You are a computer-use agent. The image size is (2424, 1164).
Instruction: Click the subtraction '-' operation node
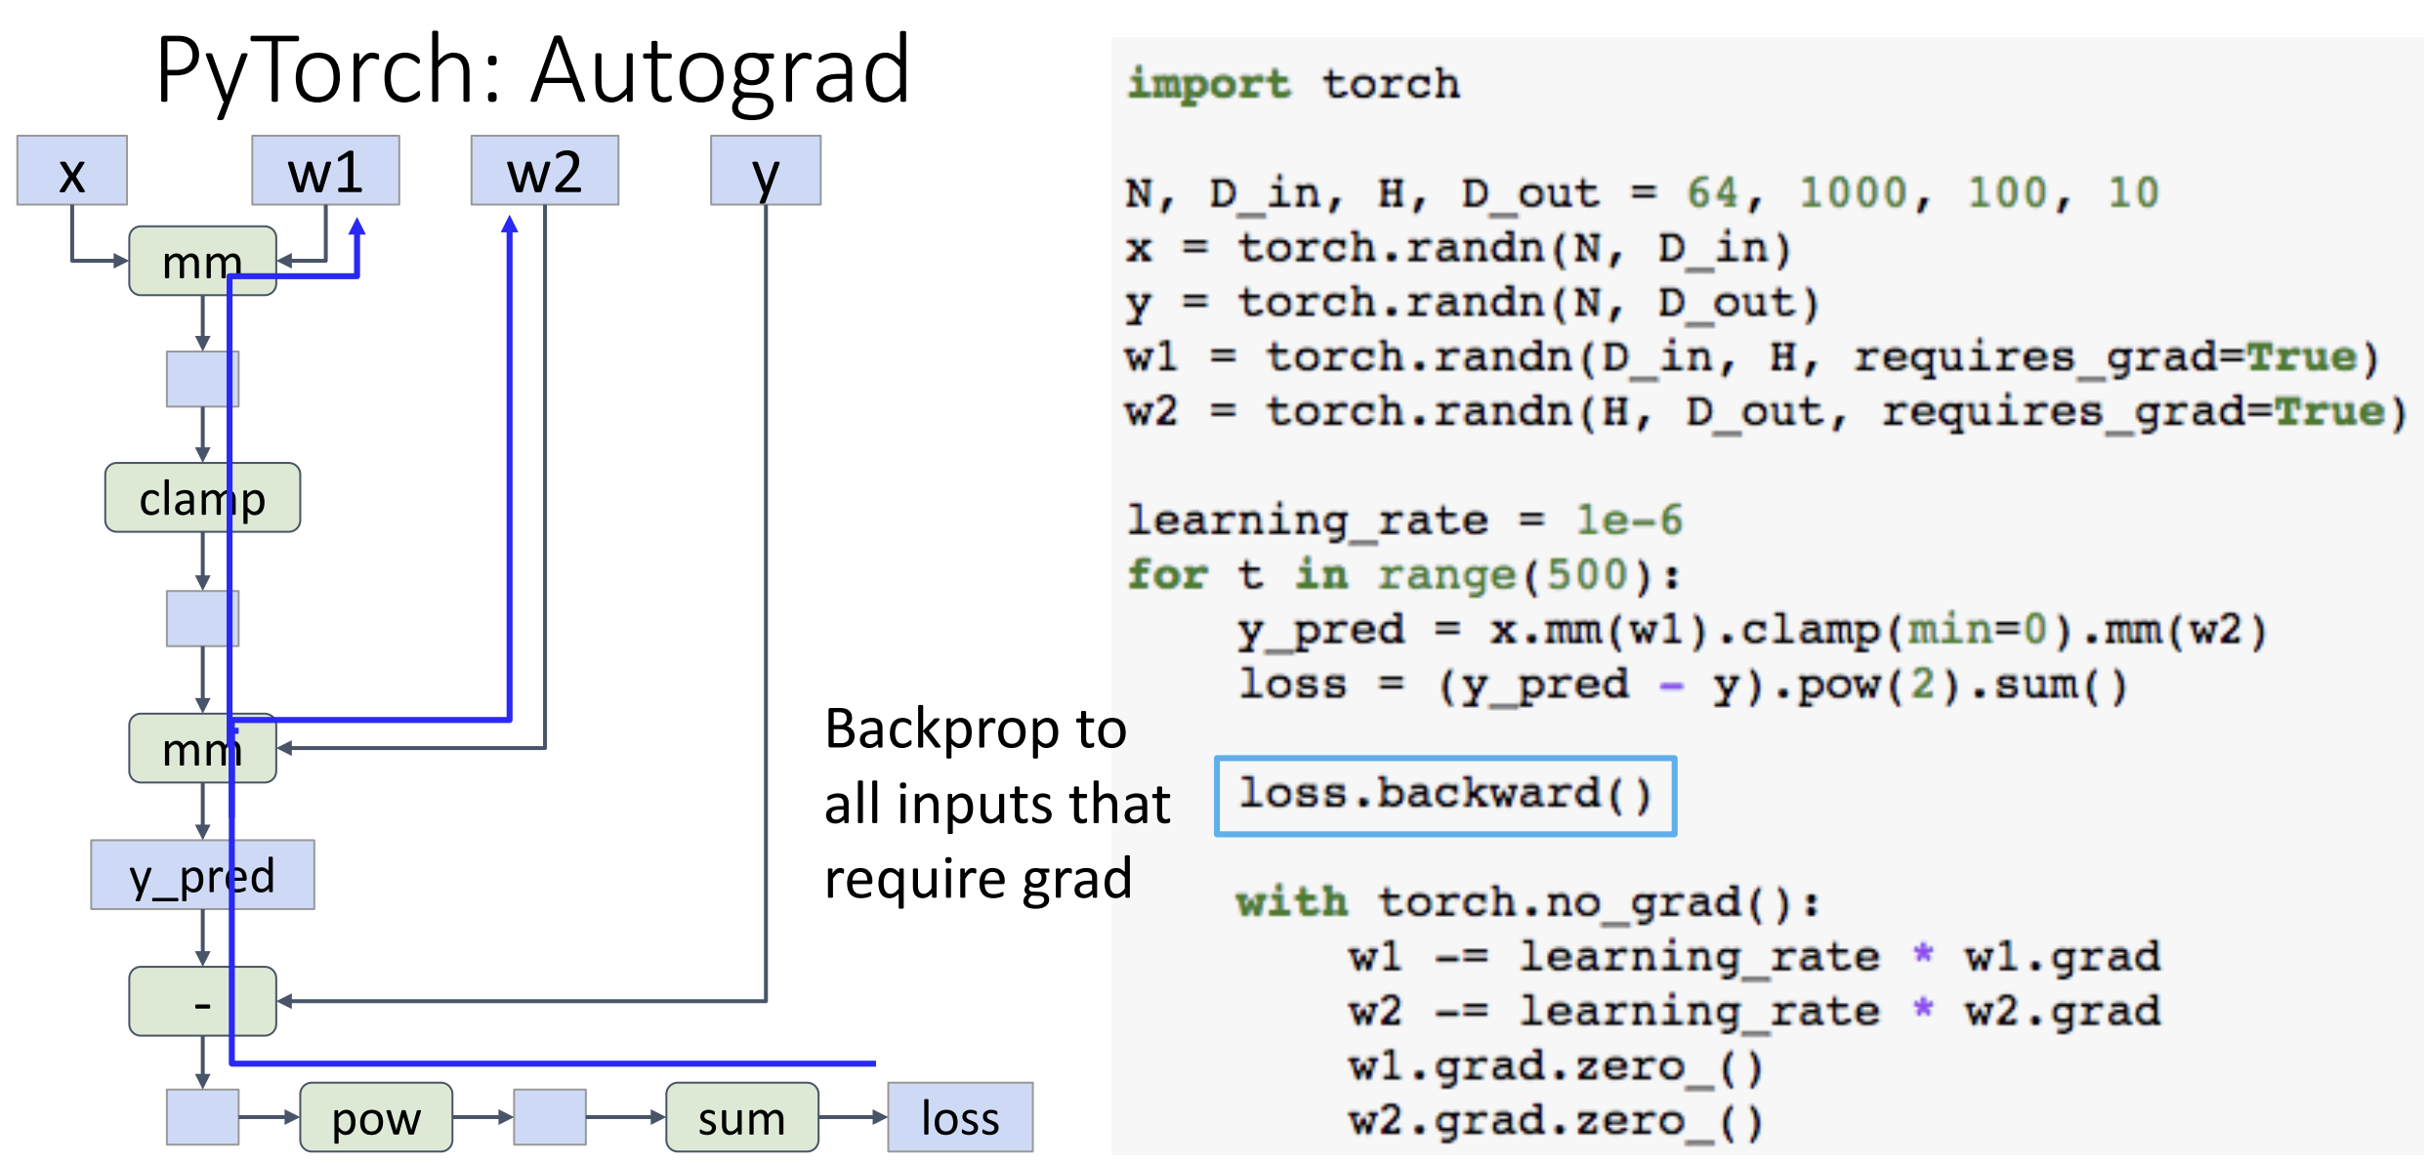202,1001
